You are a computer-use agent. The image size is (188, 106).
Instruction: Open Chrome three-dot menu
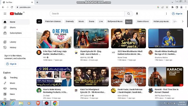[x=186, y=7]
